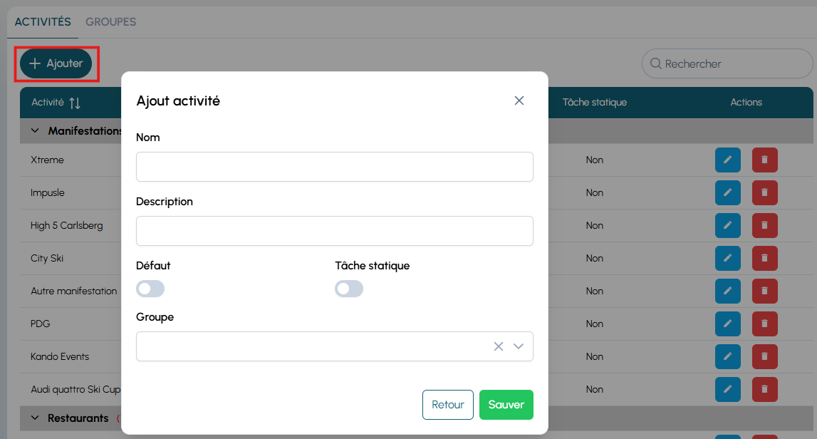Viewport: 817px width, 439px height.
Task: Select the ACTIVITÉS tab
Action: coord(43,22)
